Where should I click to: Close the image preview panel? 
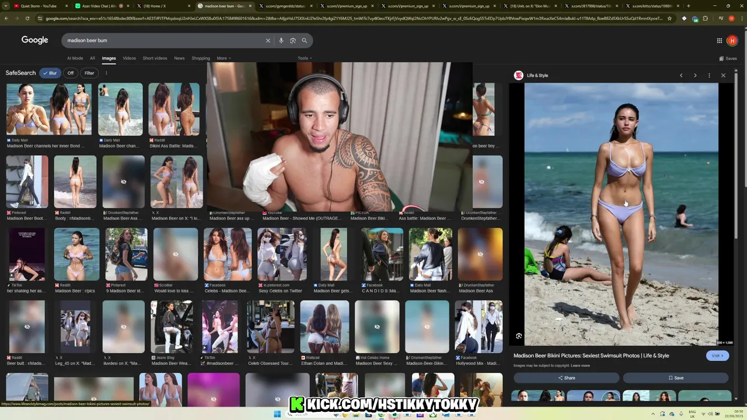coord(723,75)
